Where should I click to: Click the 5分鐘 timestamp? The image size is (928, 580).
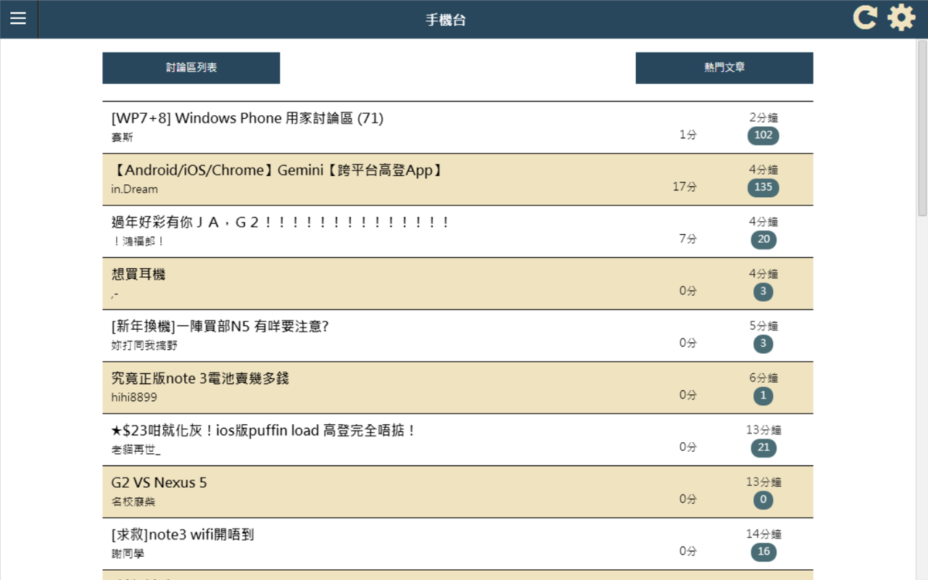click(763, 326)
